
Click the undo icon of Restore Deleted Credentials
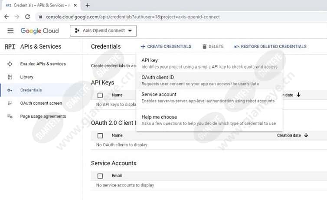[x=236, y=46]
